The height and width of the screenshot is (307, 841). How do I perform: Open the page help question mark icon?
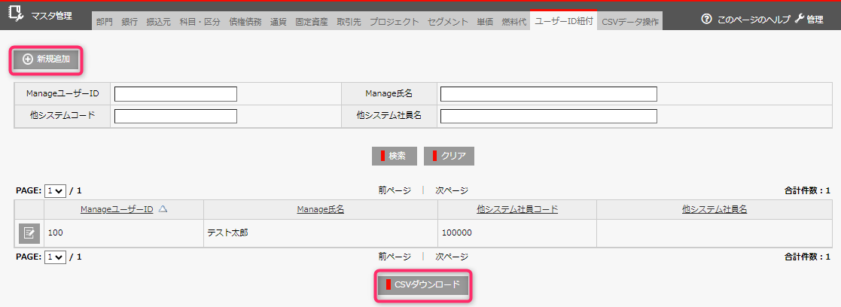706,20
